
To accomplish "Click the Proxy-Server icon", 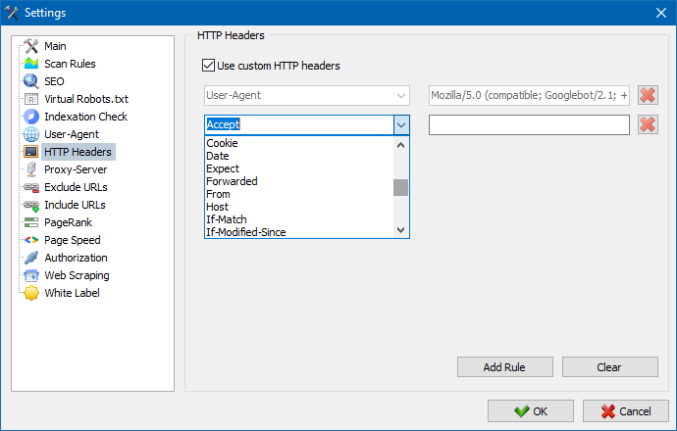I will (31, 169).
